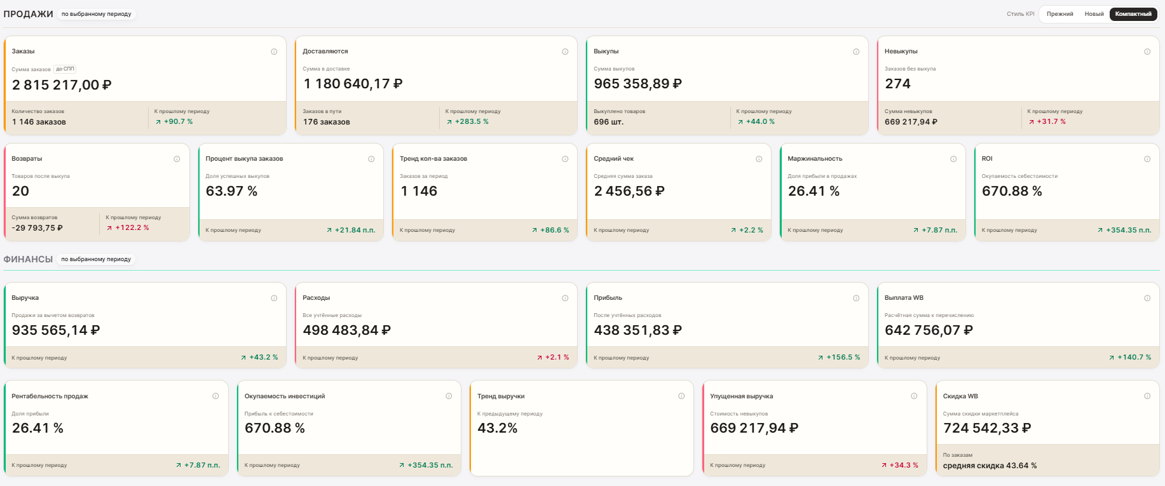Viewport: 1165px width, 486px height.
Task: Show info tooltip for Выкупы card
Action: click(856, 51)
